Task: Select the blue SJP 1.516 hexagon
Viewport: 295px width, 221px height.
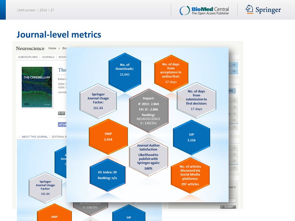Action: (x=191, y=138)
